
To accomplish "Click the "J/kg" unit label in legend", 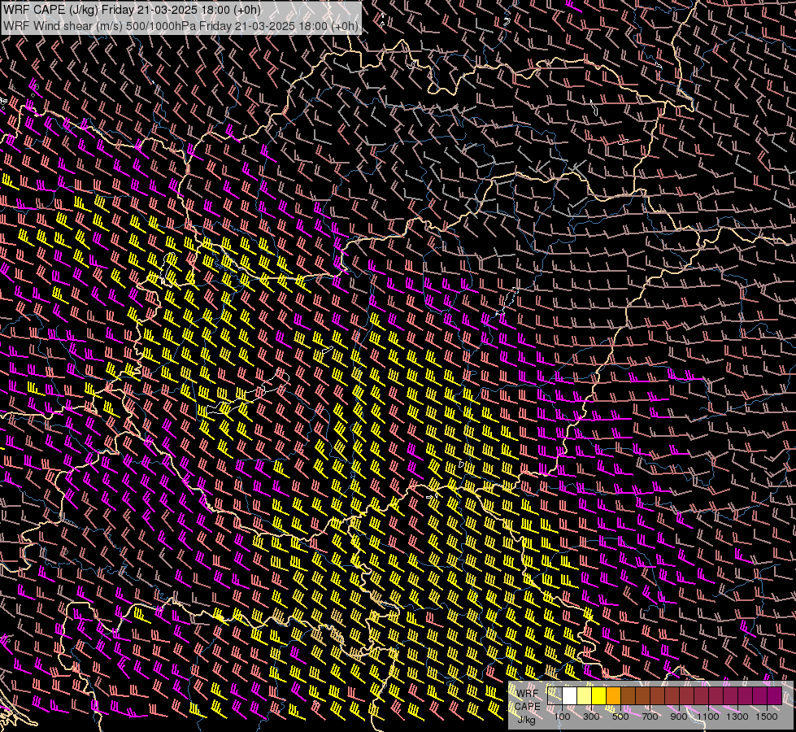I will coord(526,720).
